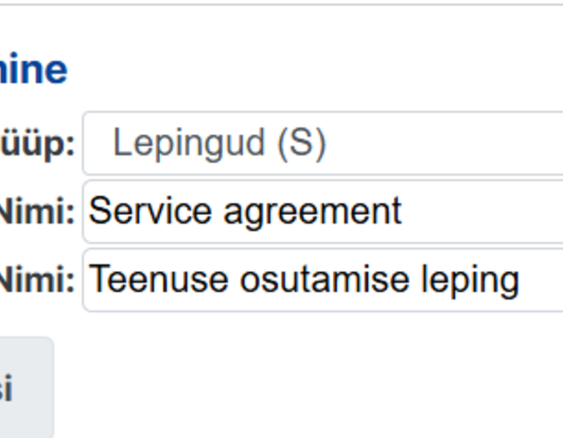Place cursor on the word "leping"
563x438 pixels.
pyautogui.click(x=470, y=280)
